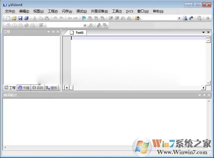
Task: Click the round breakpoint icon at the toolbar end
Action: click(x=208, y=18)
